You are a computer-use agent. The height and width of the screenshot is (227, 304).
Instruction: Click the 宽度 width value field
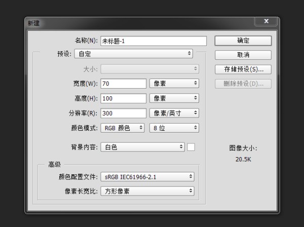123,83
